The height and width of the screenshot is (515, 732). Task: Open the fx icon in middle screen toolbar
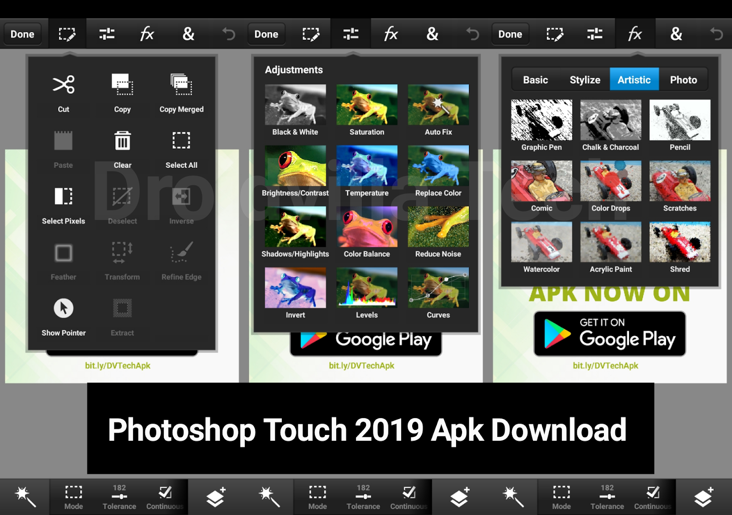point(391,34)
